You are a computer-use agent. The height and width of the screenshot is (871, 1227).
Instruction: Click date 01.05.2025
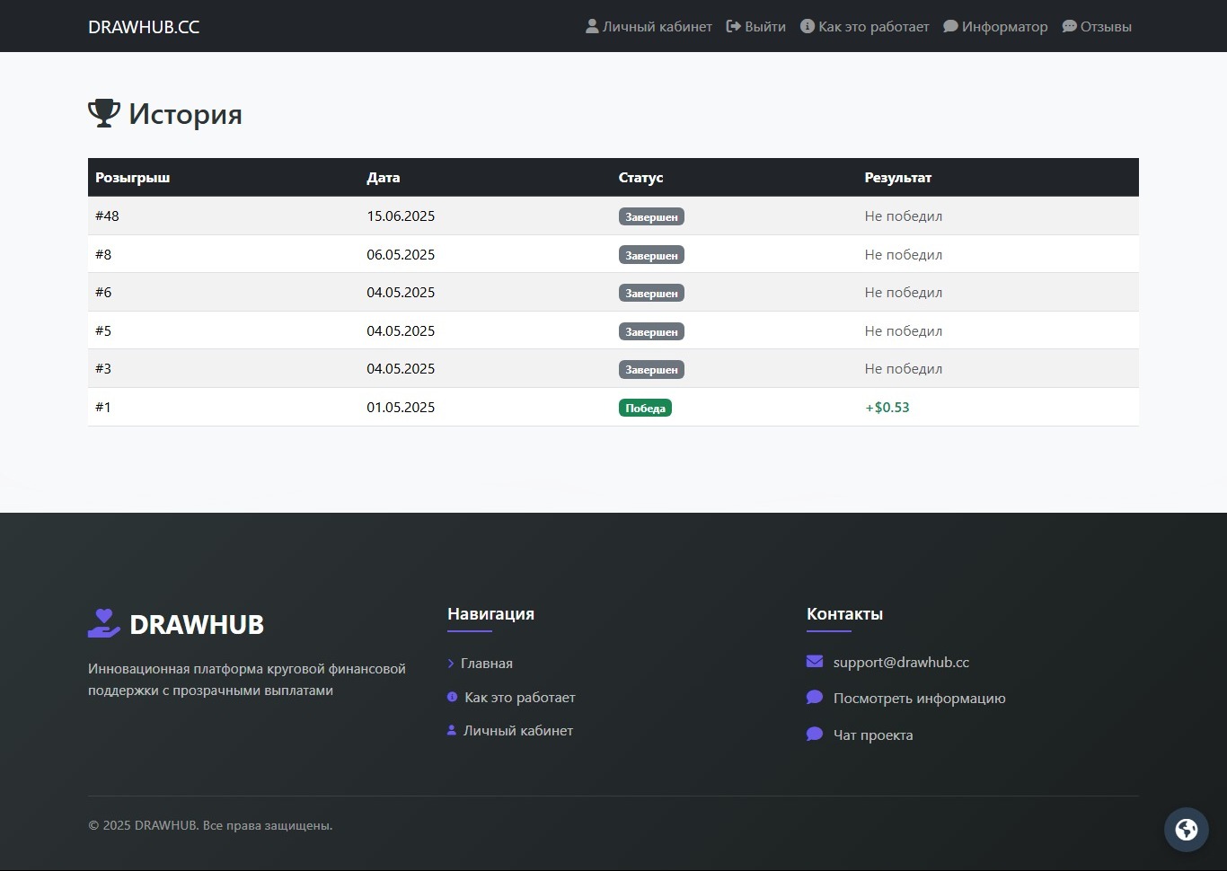[x=401, y=407]
